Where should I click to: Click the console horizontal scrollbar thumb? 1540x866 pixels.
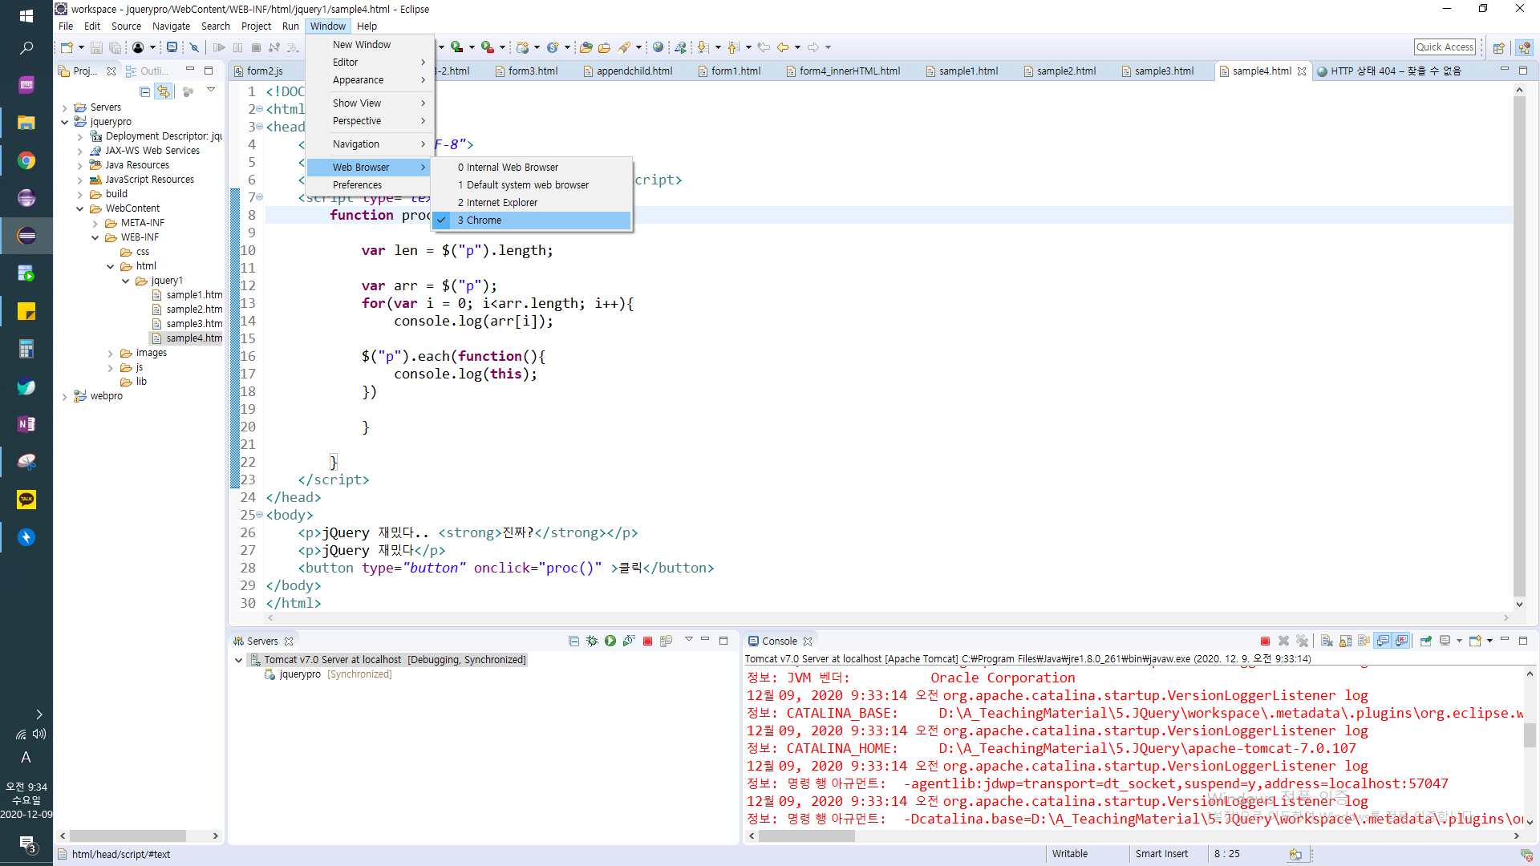tap(806, 836)
